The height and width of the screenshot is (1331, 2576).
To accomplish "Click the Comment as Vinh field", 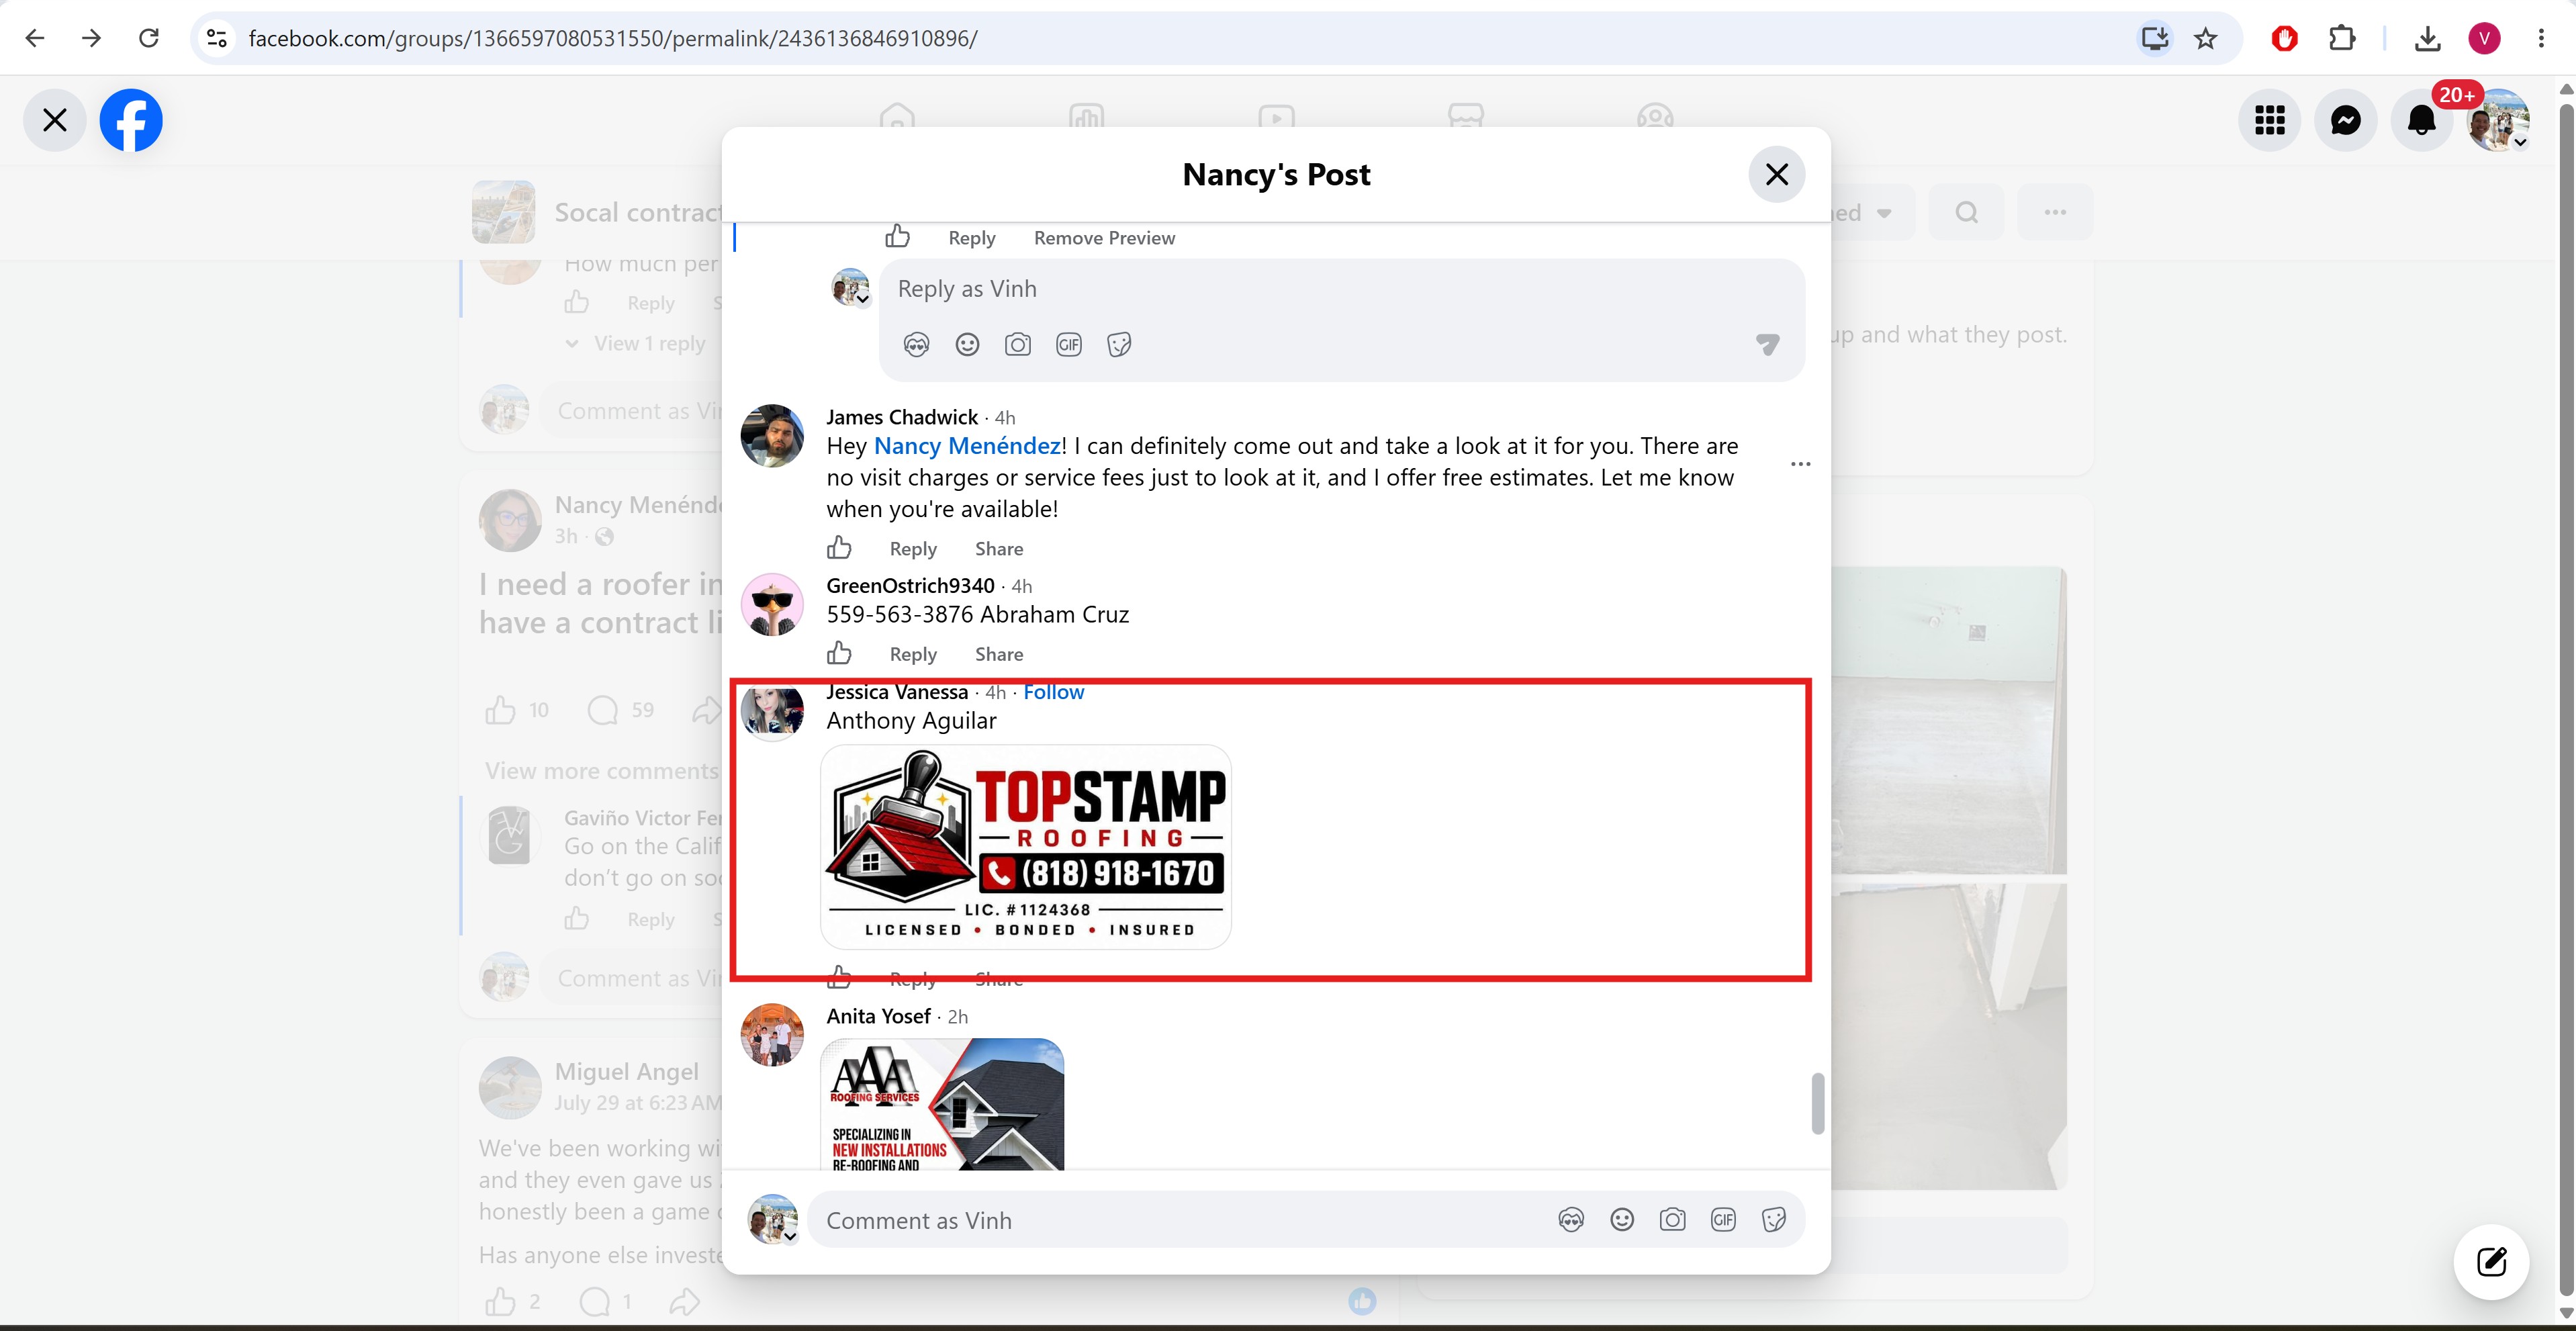I will 1180,1220.
